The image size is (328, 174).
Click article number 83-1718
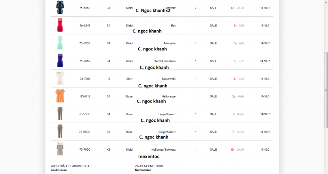point(85,96)
